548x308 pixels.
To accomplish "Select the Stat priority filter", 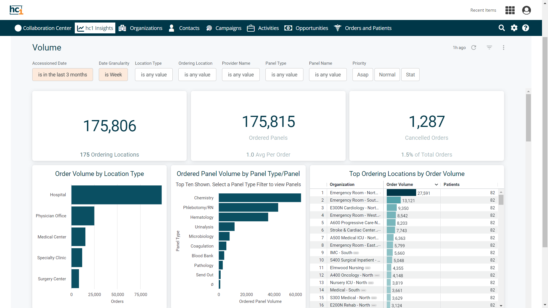I will click(x=410, y=74).
